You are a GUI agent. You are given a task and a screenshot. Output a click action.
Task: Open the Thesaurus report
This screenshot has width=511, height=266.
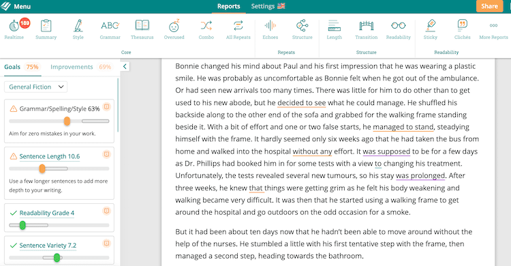[x=142, y=29]
